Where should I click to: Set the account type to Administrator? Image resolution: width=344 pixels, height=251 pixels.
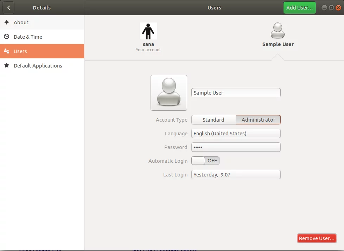[258, 120]
